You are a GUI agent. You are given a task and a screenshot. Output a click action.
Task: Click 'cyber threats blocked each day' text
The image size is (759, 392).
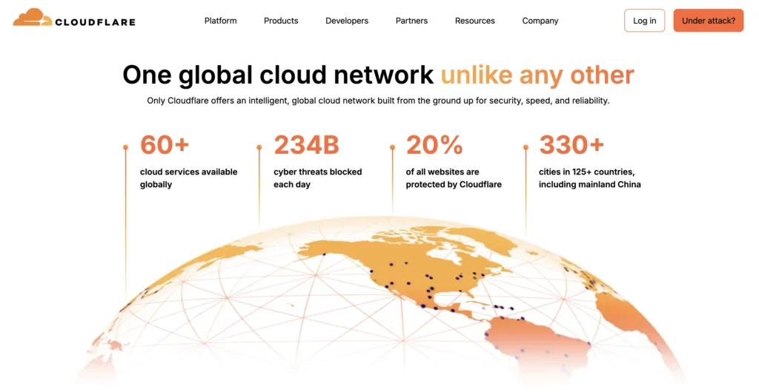click(317, 178)
